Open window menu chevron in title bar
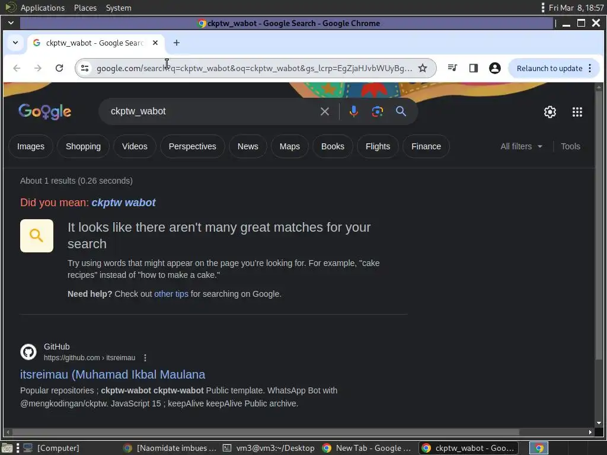 11,23
